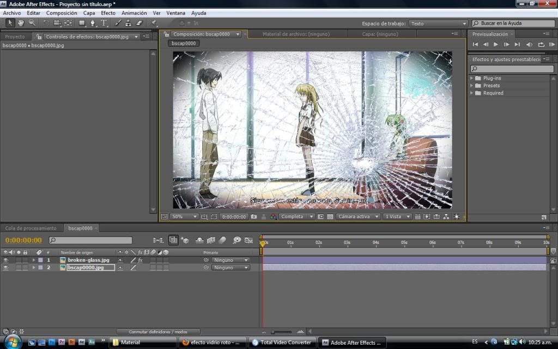558x349 pixels.
Task: Open the Archivo menu
Action: pyautogui.click(x=12, y=13)
